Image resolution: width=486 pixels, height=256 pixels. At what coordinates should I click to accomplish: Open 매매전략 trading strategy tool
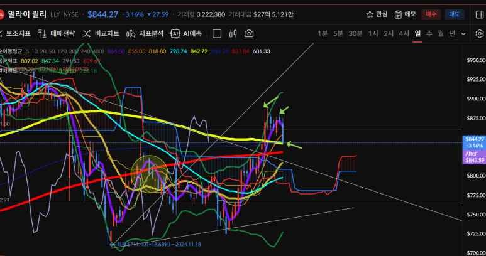click(57, 33)
